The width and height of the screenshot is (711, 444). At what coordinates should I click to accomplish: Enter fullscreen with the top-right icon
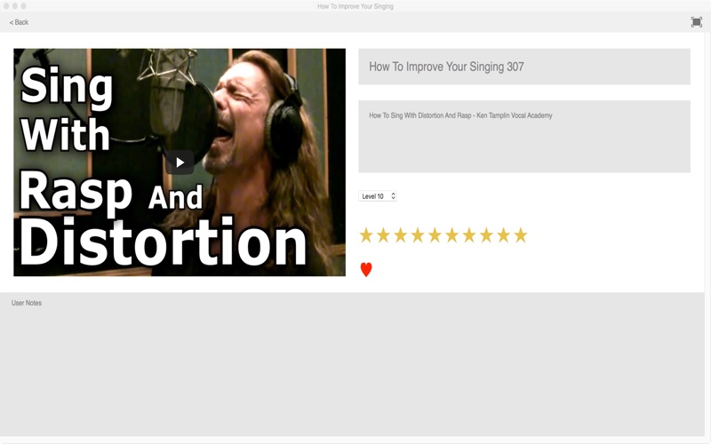coord(696,22)
